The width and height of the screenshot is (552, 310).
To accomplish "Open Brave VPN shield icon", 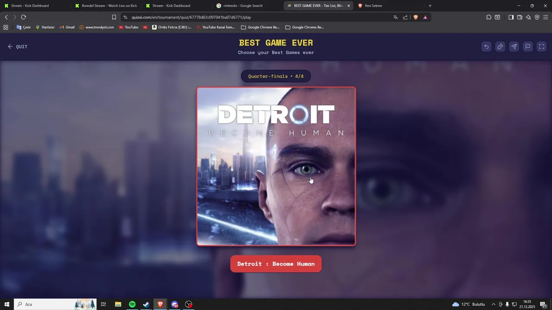I will pos(537,17).
